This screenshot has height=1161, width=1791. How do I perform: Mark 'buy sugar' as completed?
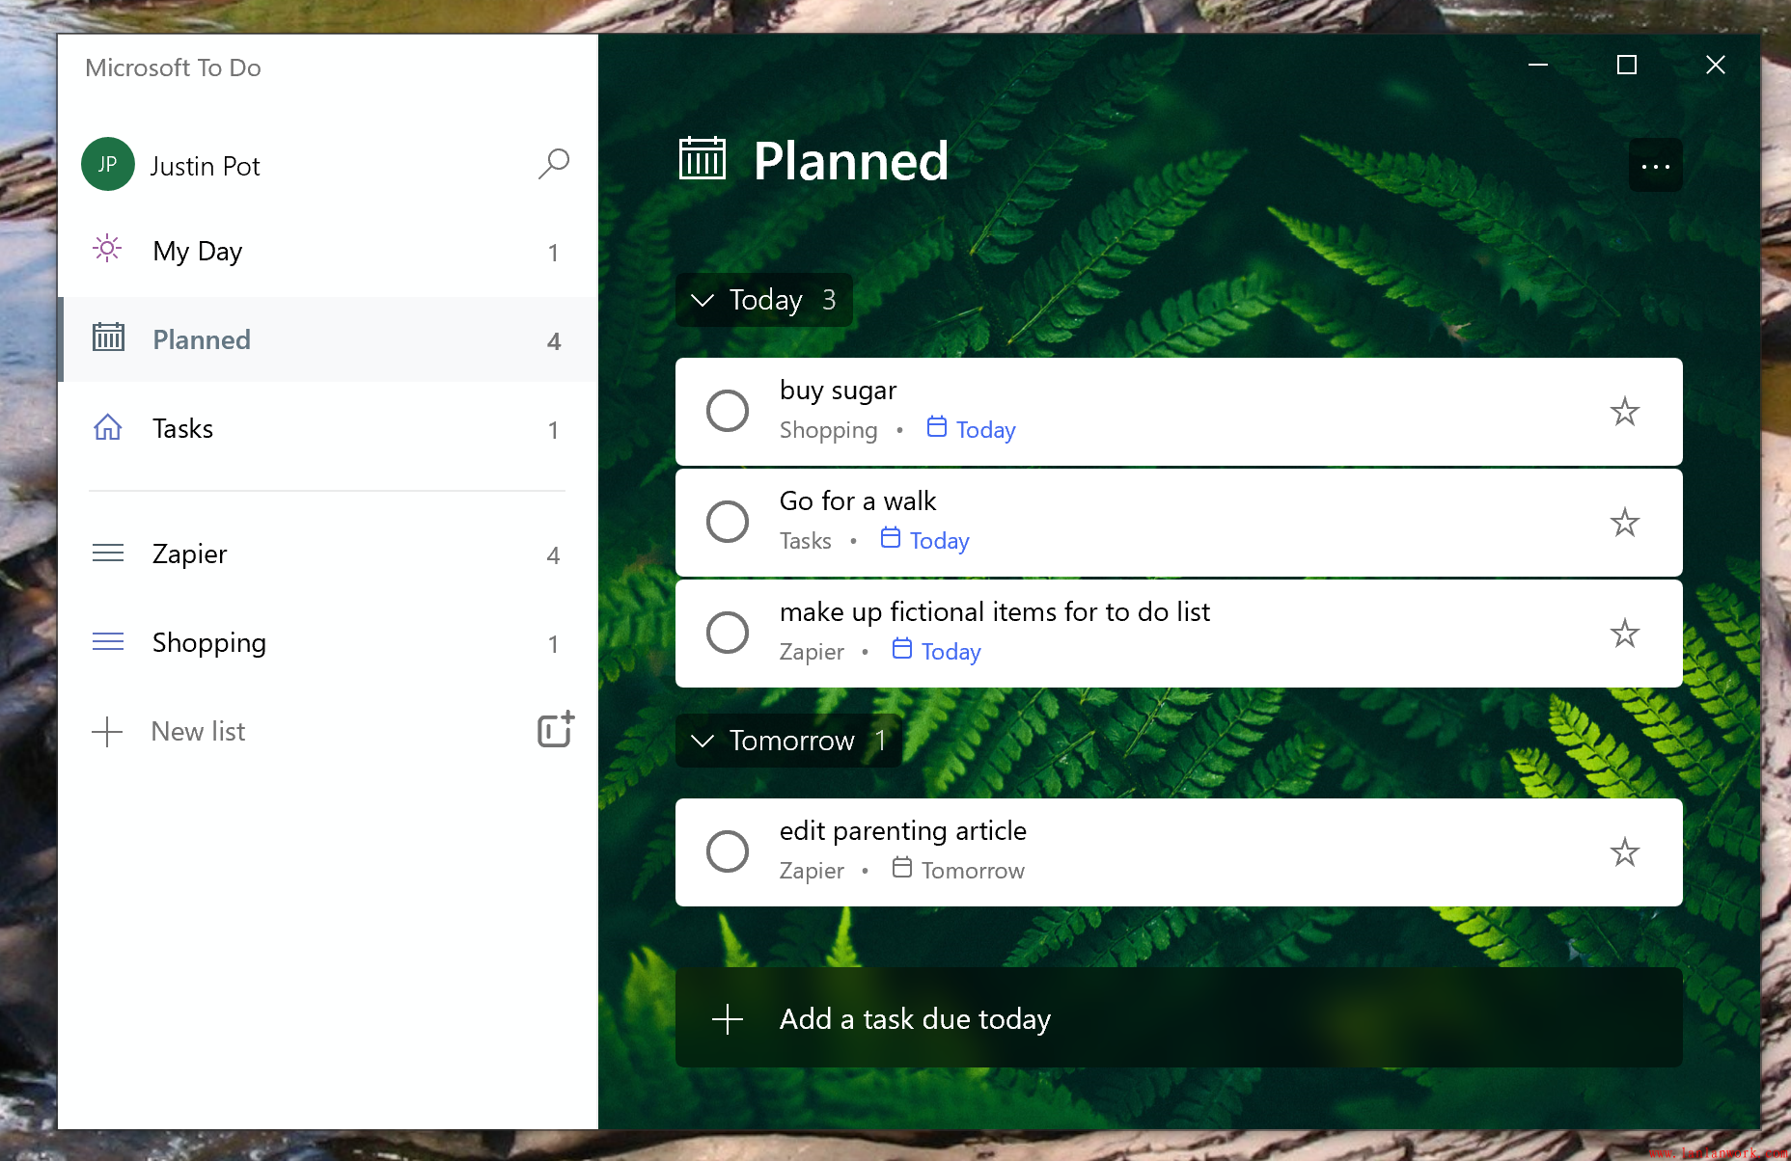pyautogui.click(x=728, y=411)
